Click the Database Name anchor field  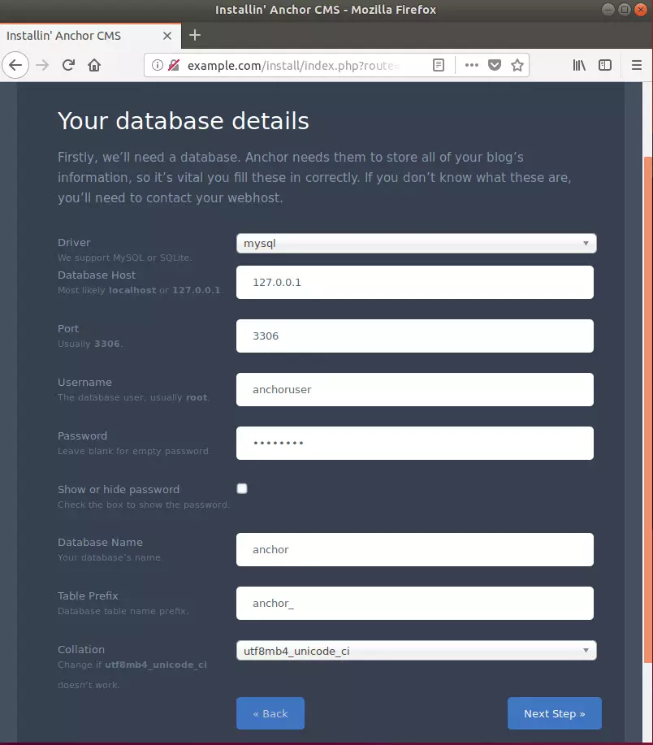tap(414, 549)
